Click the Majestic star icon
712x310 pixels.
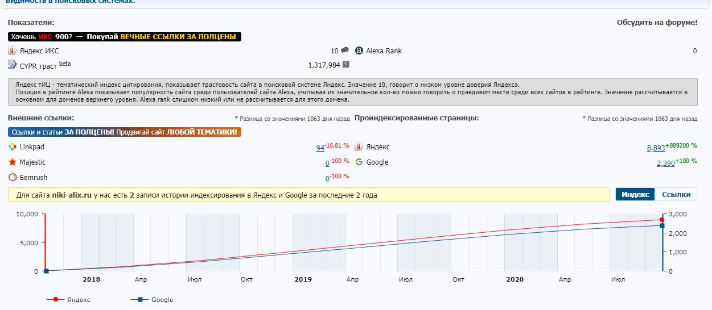pos(12,162)
